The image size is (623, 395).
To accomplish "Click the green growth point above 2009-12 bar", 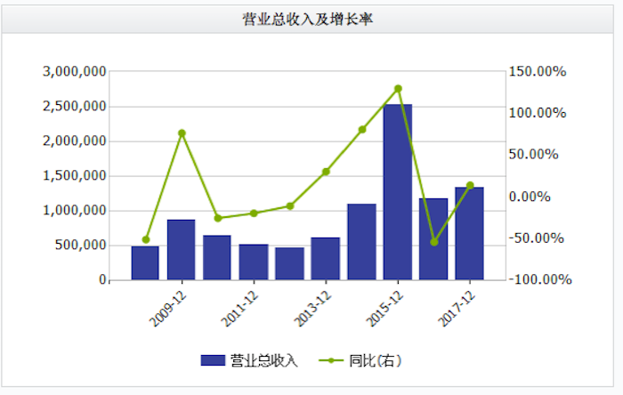I will pos(182,133).
